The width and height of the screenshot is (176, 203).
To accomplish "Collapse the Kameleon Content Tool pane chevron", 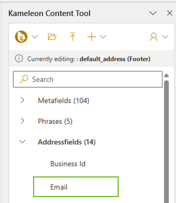I will pos(153,13).
